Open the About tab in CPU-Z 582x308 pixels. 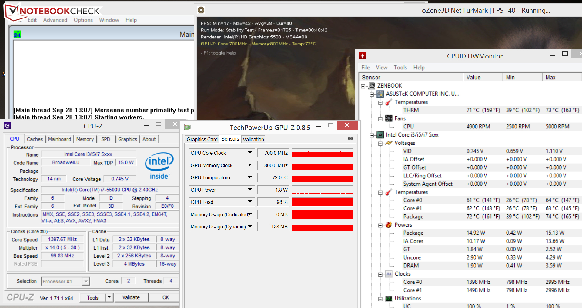149,139
